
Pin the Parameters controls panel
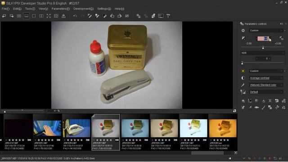[x=281, y=24]
